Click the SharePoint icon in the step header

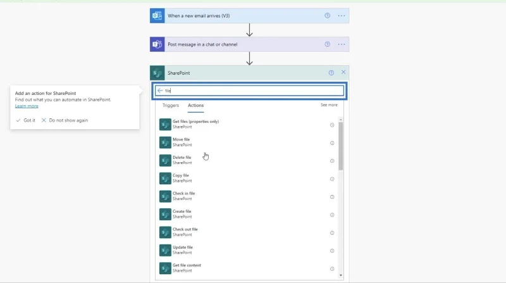click(x=157, y=73)
